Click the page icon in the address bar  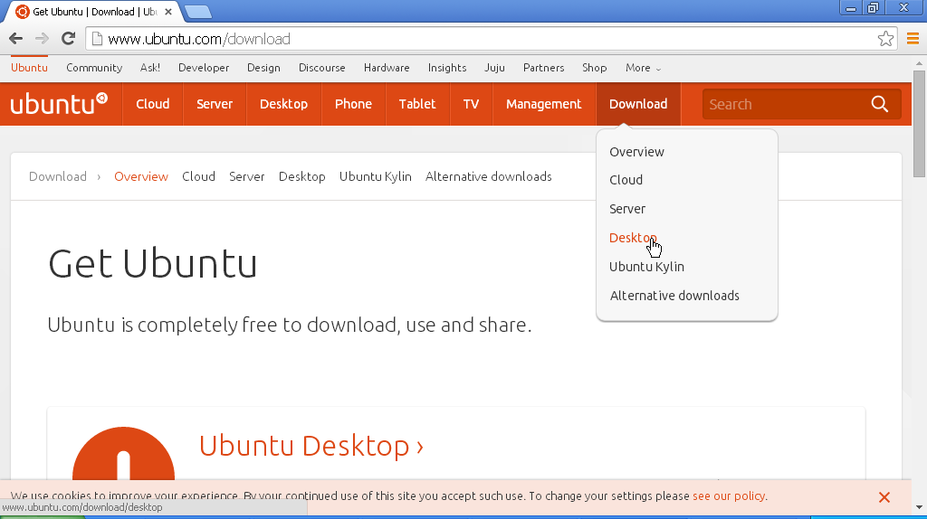[x=98, y=39]
